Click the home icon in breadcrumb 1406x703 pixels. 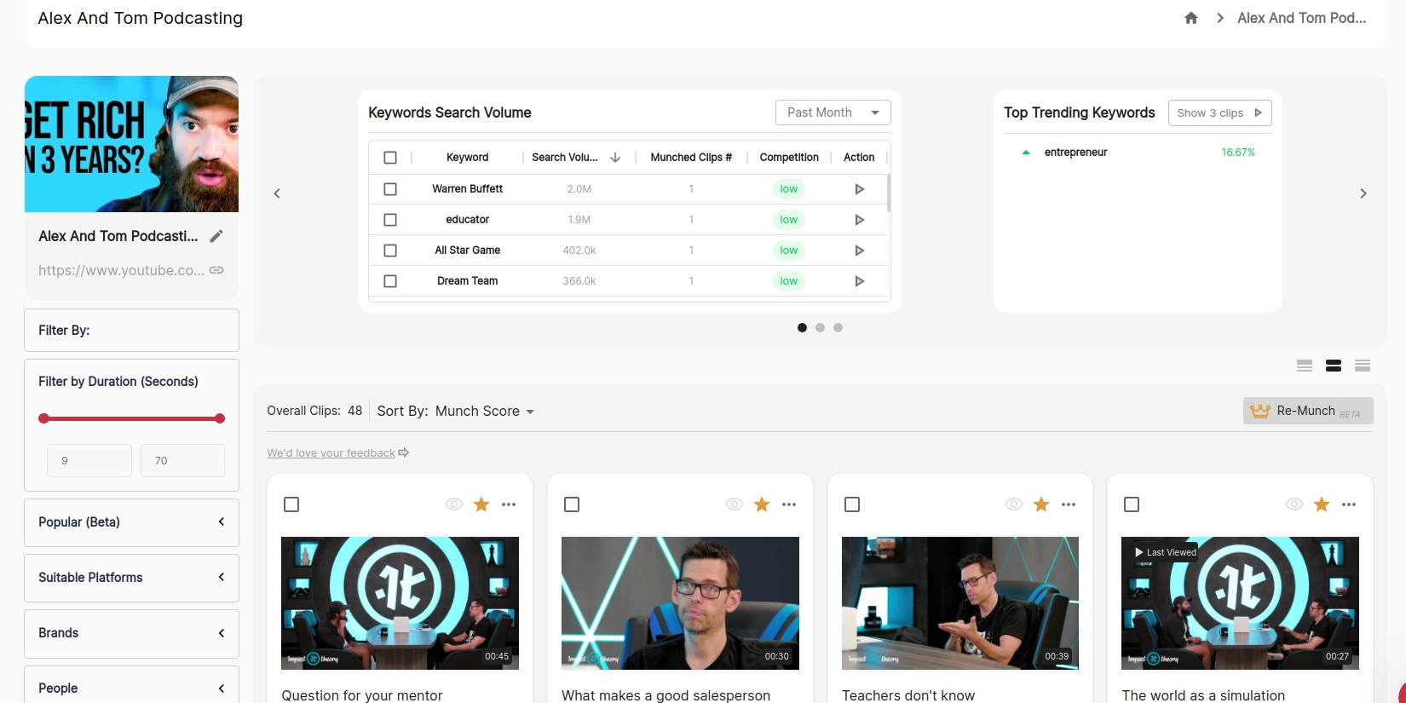tap(1191, 18)
